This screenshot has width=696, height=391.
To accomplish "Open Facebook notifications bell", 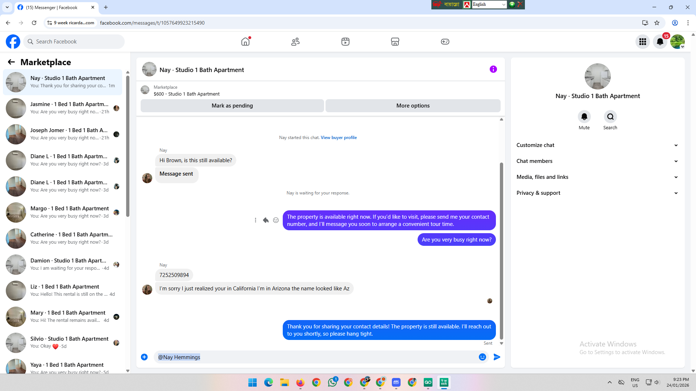I will (660, 42).
